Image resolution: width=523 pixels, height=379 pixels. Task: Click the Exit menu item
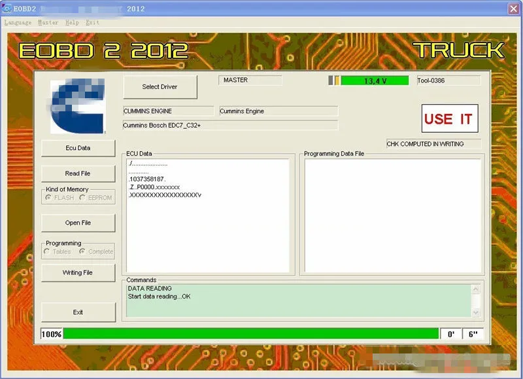pos(92,23)
